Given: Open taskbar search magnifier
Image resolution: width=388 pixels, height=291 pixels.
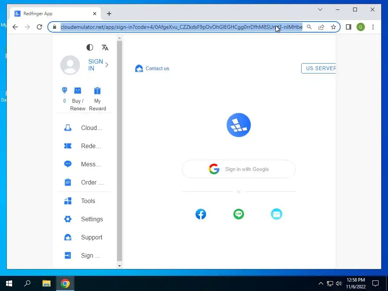Looking at the screenshot, I should (x=27, y=283).
